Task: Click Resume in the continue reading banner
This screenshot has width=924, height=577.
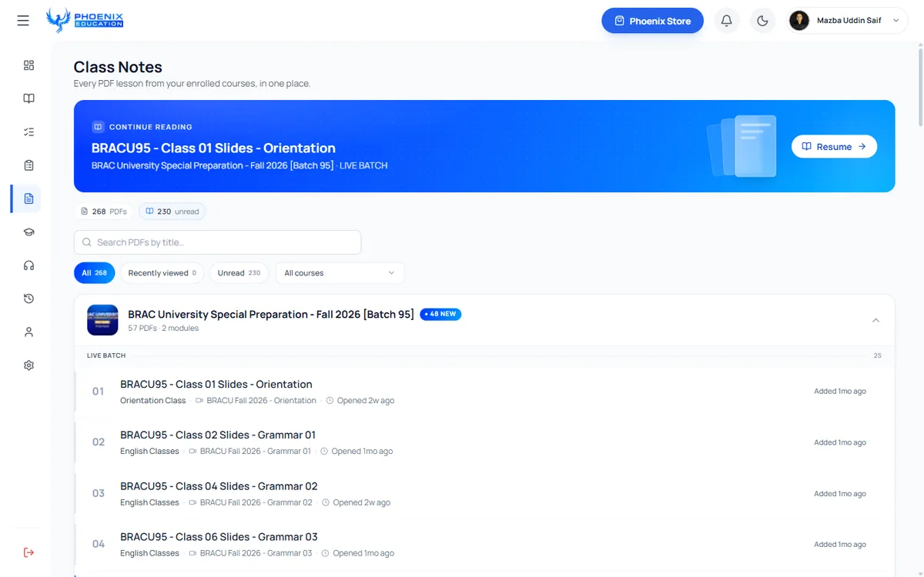Action: pos(834,146)
